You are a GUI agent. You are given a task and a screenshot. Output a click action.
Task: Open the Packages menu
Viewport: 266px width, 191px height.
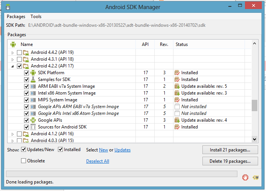16,17
